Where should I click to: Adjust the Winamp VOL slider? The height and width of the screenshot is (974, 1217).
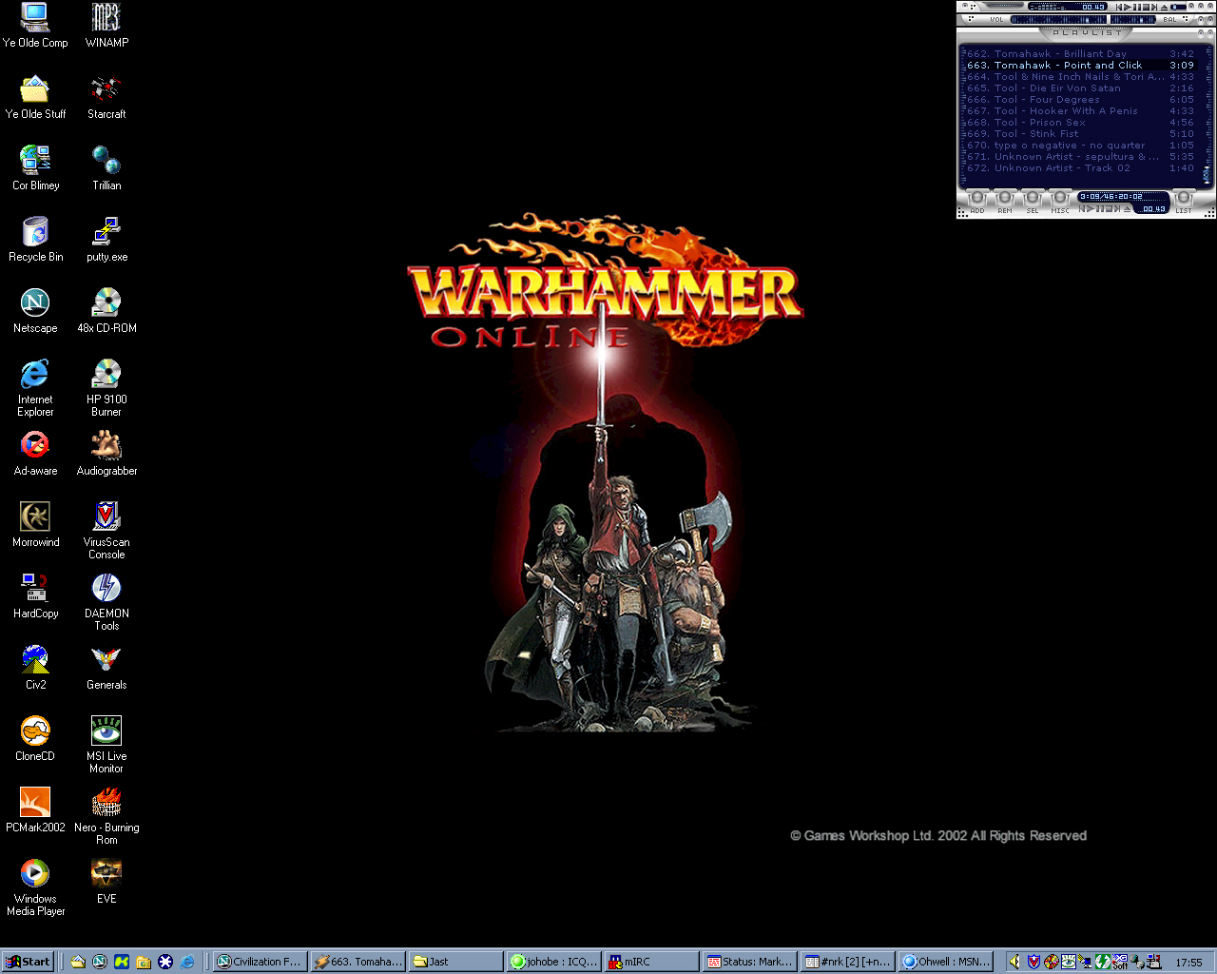tap(1057, 19)
